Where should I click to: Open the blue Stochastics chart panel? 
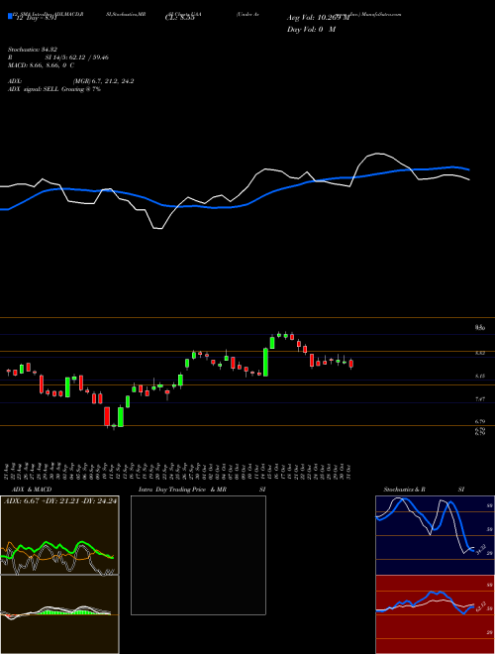pyautogui.click(x=435, y=535)
